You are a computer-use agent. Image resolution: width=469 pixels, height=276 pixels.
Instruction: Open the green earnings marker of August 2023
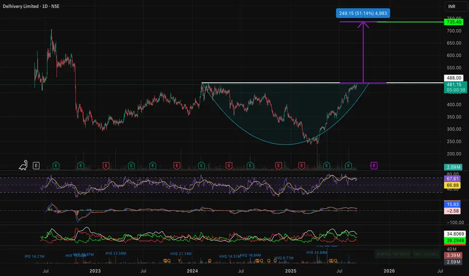(152, 165)
